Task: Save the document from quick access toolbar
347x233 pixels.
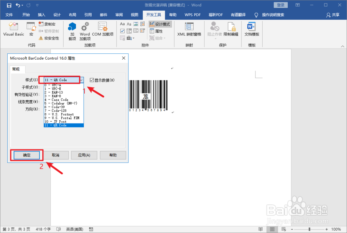Action: pyautogui.click(x=9, y=5)
